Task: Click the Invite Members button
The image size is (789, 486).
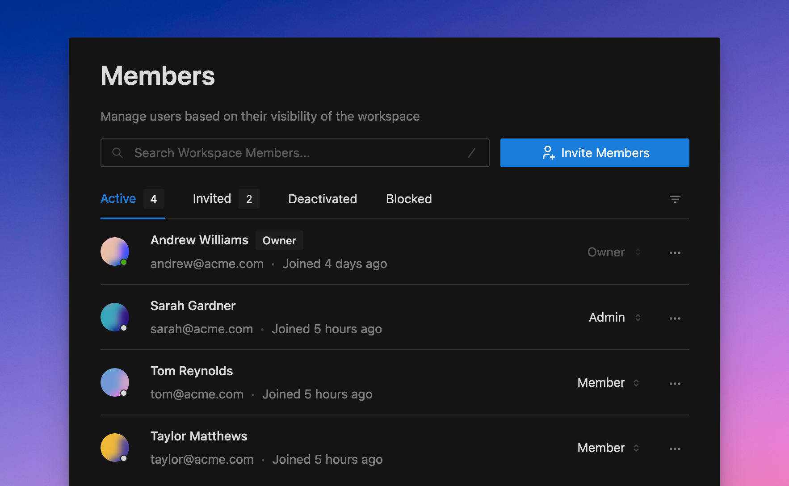Action: click(595, 153)
